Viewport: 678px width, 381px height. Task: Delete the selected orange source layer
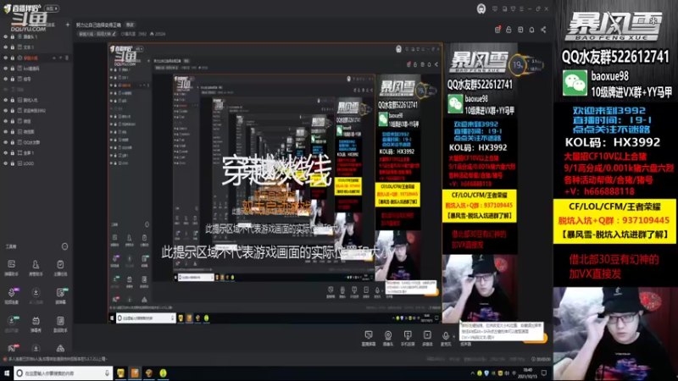pyautogui.click(x=67, y=58)
